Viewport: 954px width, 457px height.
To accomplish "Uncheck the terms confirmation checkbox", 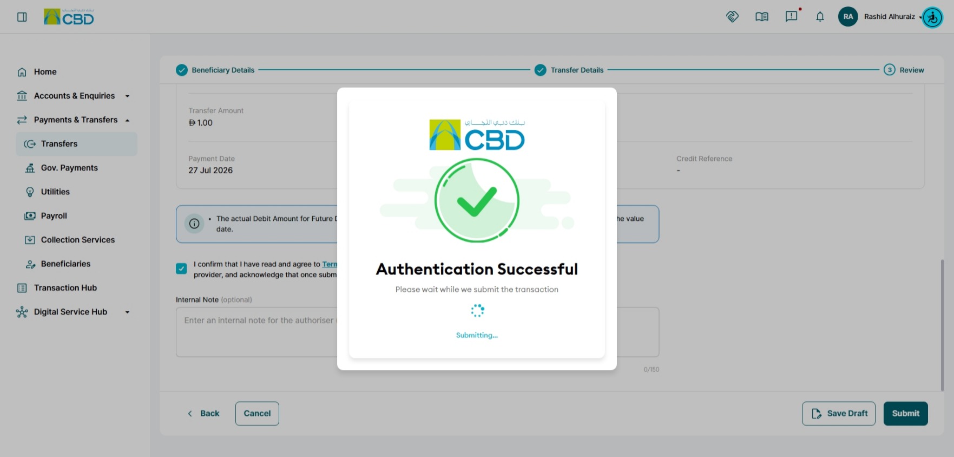I will pyautogui.click(x=181, y=269).
